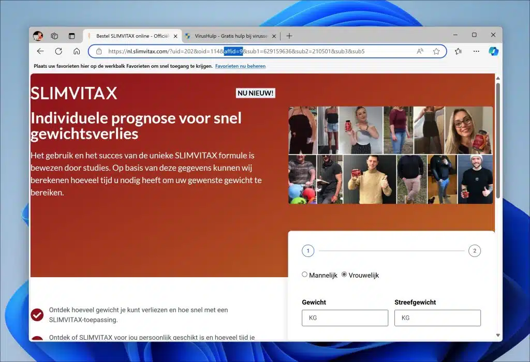Open a new tab plus button
The image size is (530, 362).
coord(289,36)
